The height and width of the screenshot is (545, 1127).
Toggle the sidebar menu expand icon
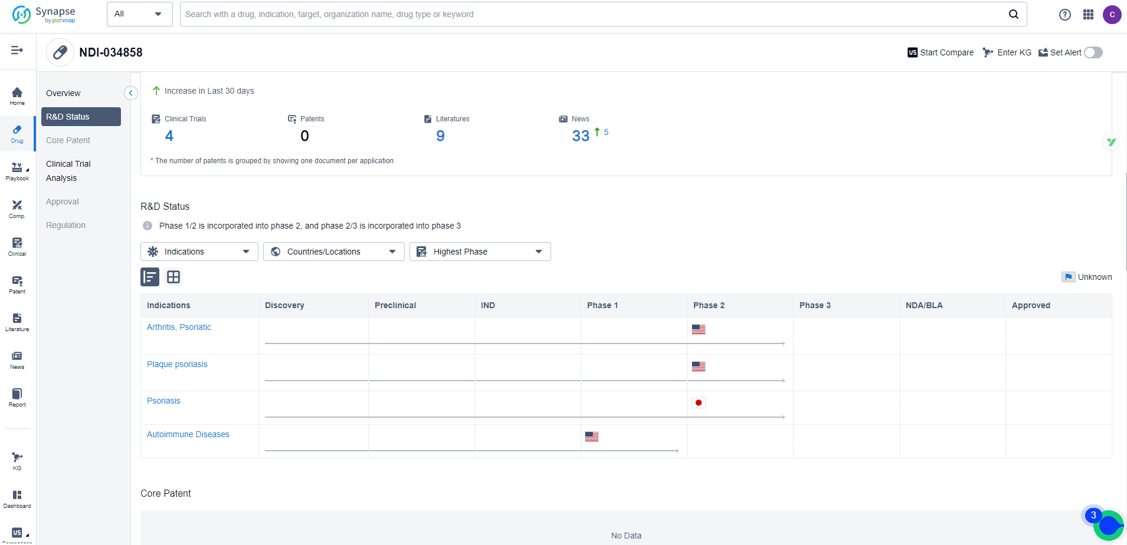click(17, 50)
